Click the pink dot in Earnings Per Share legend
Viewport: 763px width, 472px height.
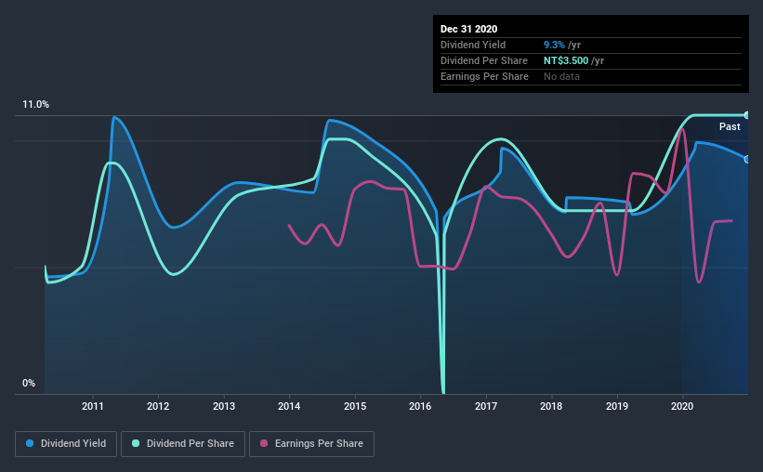tap(264, 443)
